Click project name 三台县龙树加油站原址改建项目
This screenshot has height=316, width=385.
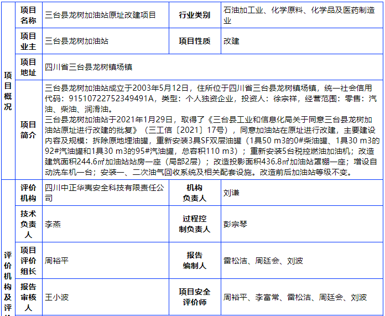click(x=100, y=15)
